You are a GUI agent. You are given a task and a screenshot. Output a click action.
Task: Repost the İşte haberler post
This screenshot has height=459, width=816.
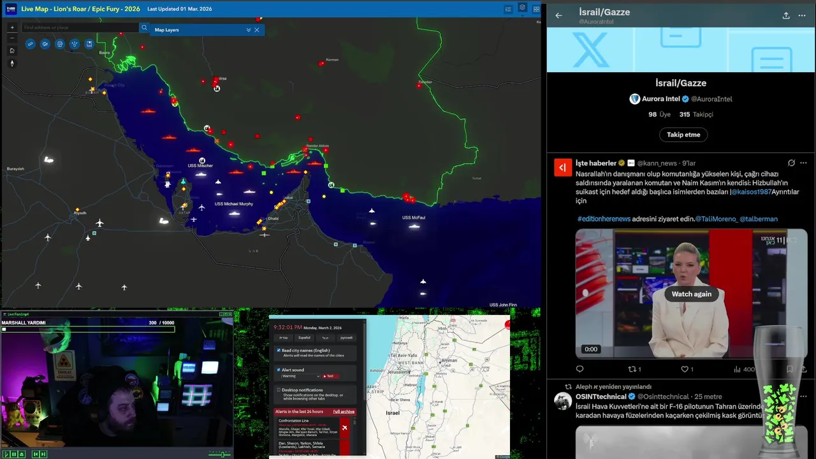point(635,368)
